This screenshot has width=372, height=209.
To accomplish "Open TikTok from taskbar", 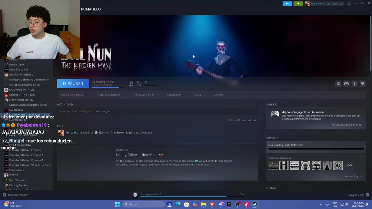I will tap(246, 204).
